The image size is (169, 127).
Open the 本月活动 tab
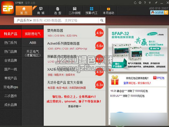pos(109,11)
